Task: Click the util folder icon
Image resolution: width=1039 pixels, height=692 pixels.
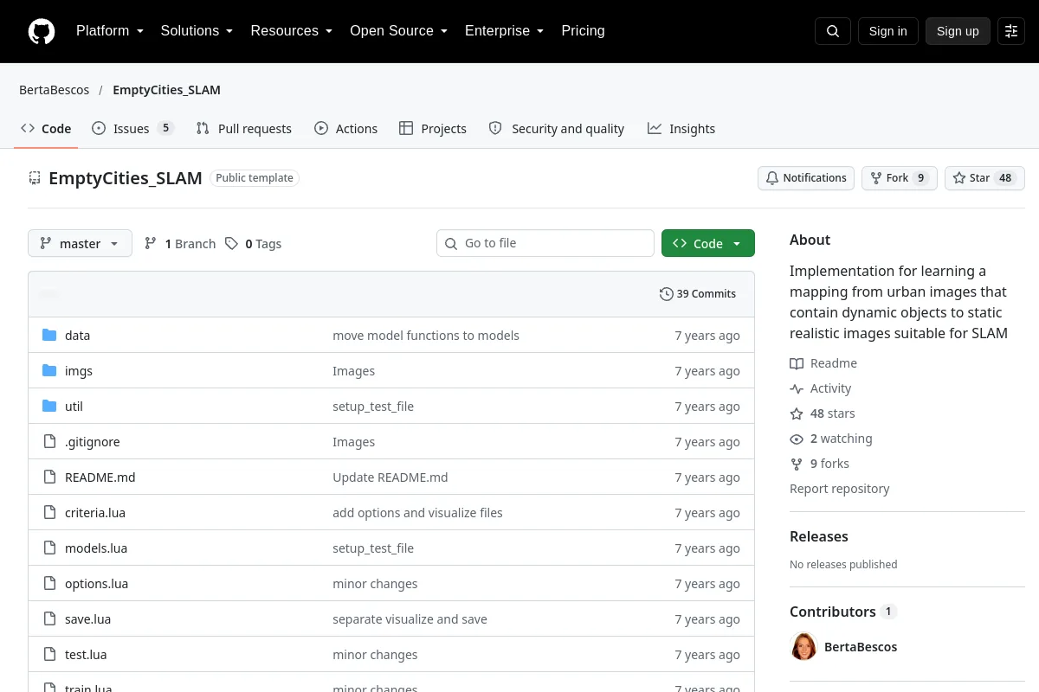Action: (x=49, y=407)
